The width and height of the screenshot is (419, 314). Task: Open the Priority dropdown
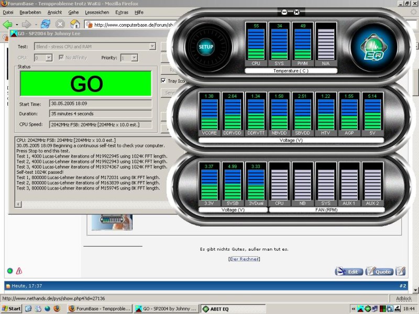(x=135, y=58)
